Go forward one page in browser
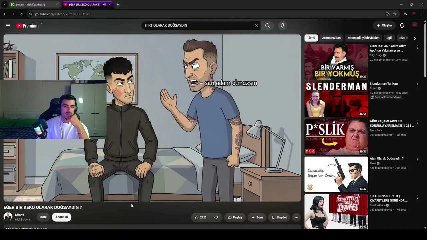The image size is (427, 240). coord(13,14)
